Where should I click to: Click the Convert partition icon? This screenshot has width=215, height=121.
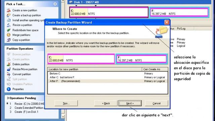9,74
